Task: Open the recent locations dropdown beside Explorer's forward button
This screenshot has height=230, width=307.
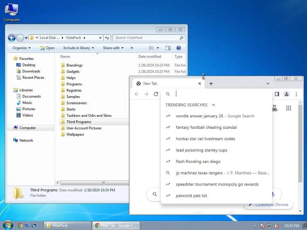Action: 26,38
